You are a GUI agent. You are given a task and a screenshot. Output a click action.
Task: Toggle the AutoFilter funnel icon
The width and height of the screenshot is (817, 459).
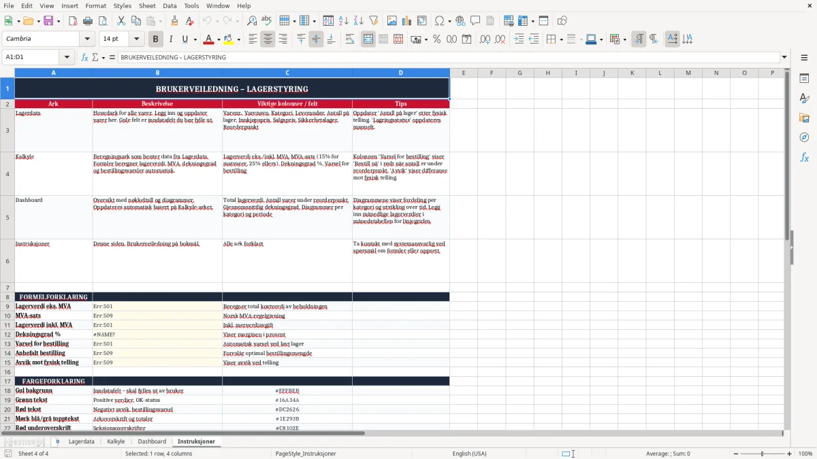374,21
